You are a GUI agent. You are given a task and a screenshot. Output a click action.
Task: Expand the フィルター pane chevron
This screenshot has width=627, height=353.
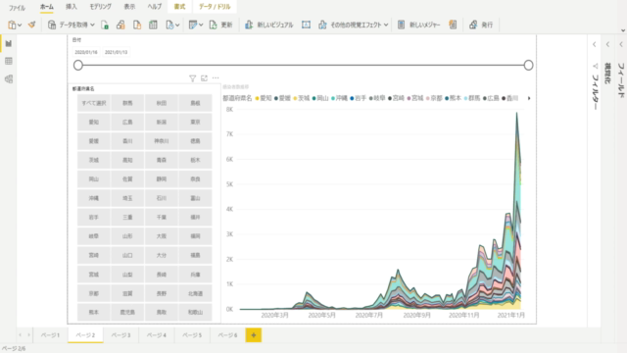[595, 44]
